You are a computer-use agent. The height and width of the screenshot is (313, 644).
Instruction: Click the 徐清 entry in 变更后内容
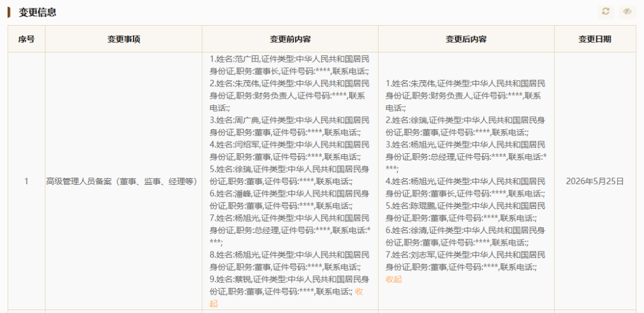coord(465,236)
